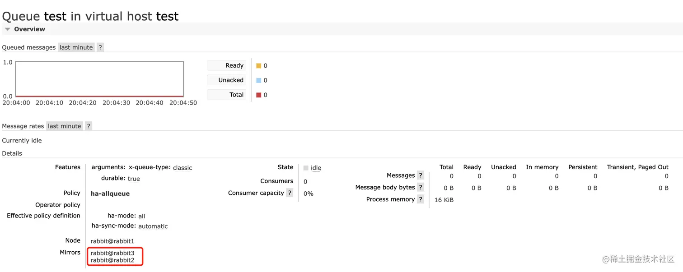Click the 0% consumer capacity value
The width and height of the screenshot is (683, 272).
[309, 194]
